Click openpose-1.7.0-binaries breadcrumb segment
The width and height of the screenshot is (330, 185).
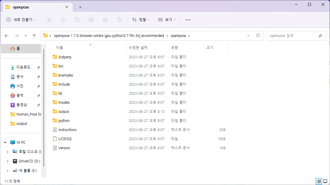point(109,35)
